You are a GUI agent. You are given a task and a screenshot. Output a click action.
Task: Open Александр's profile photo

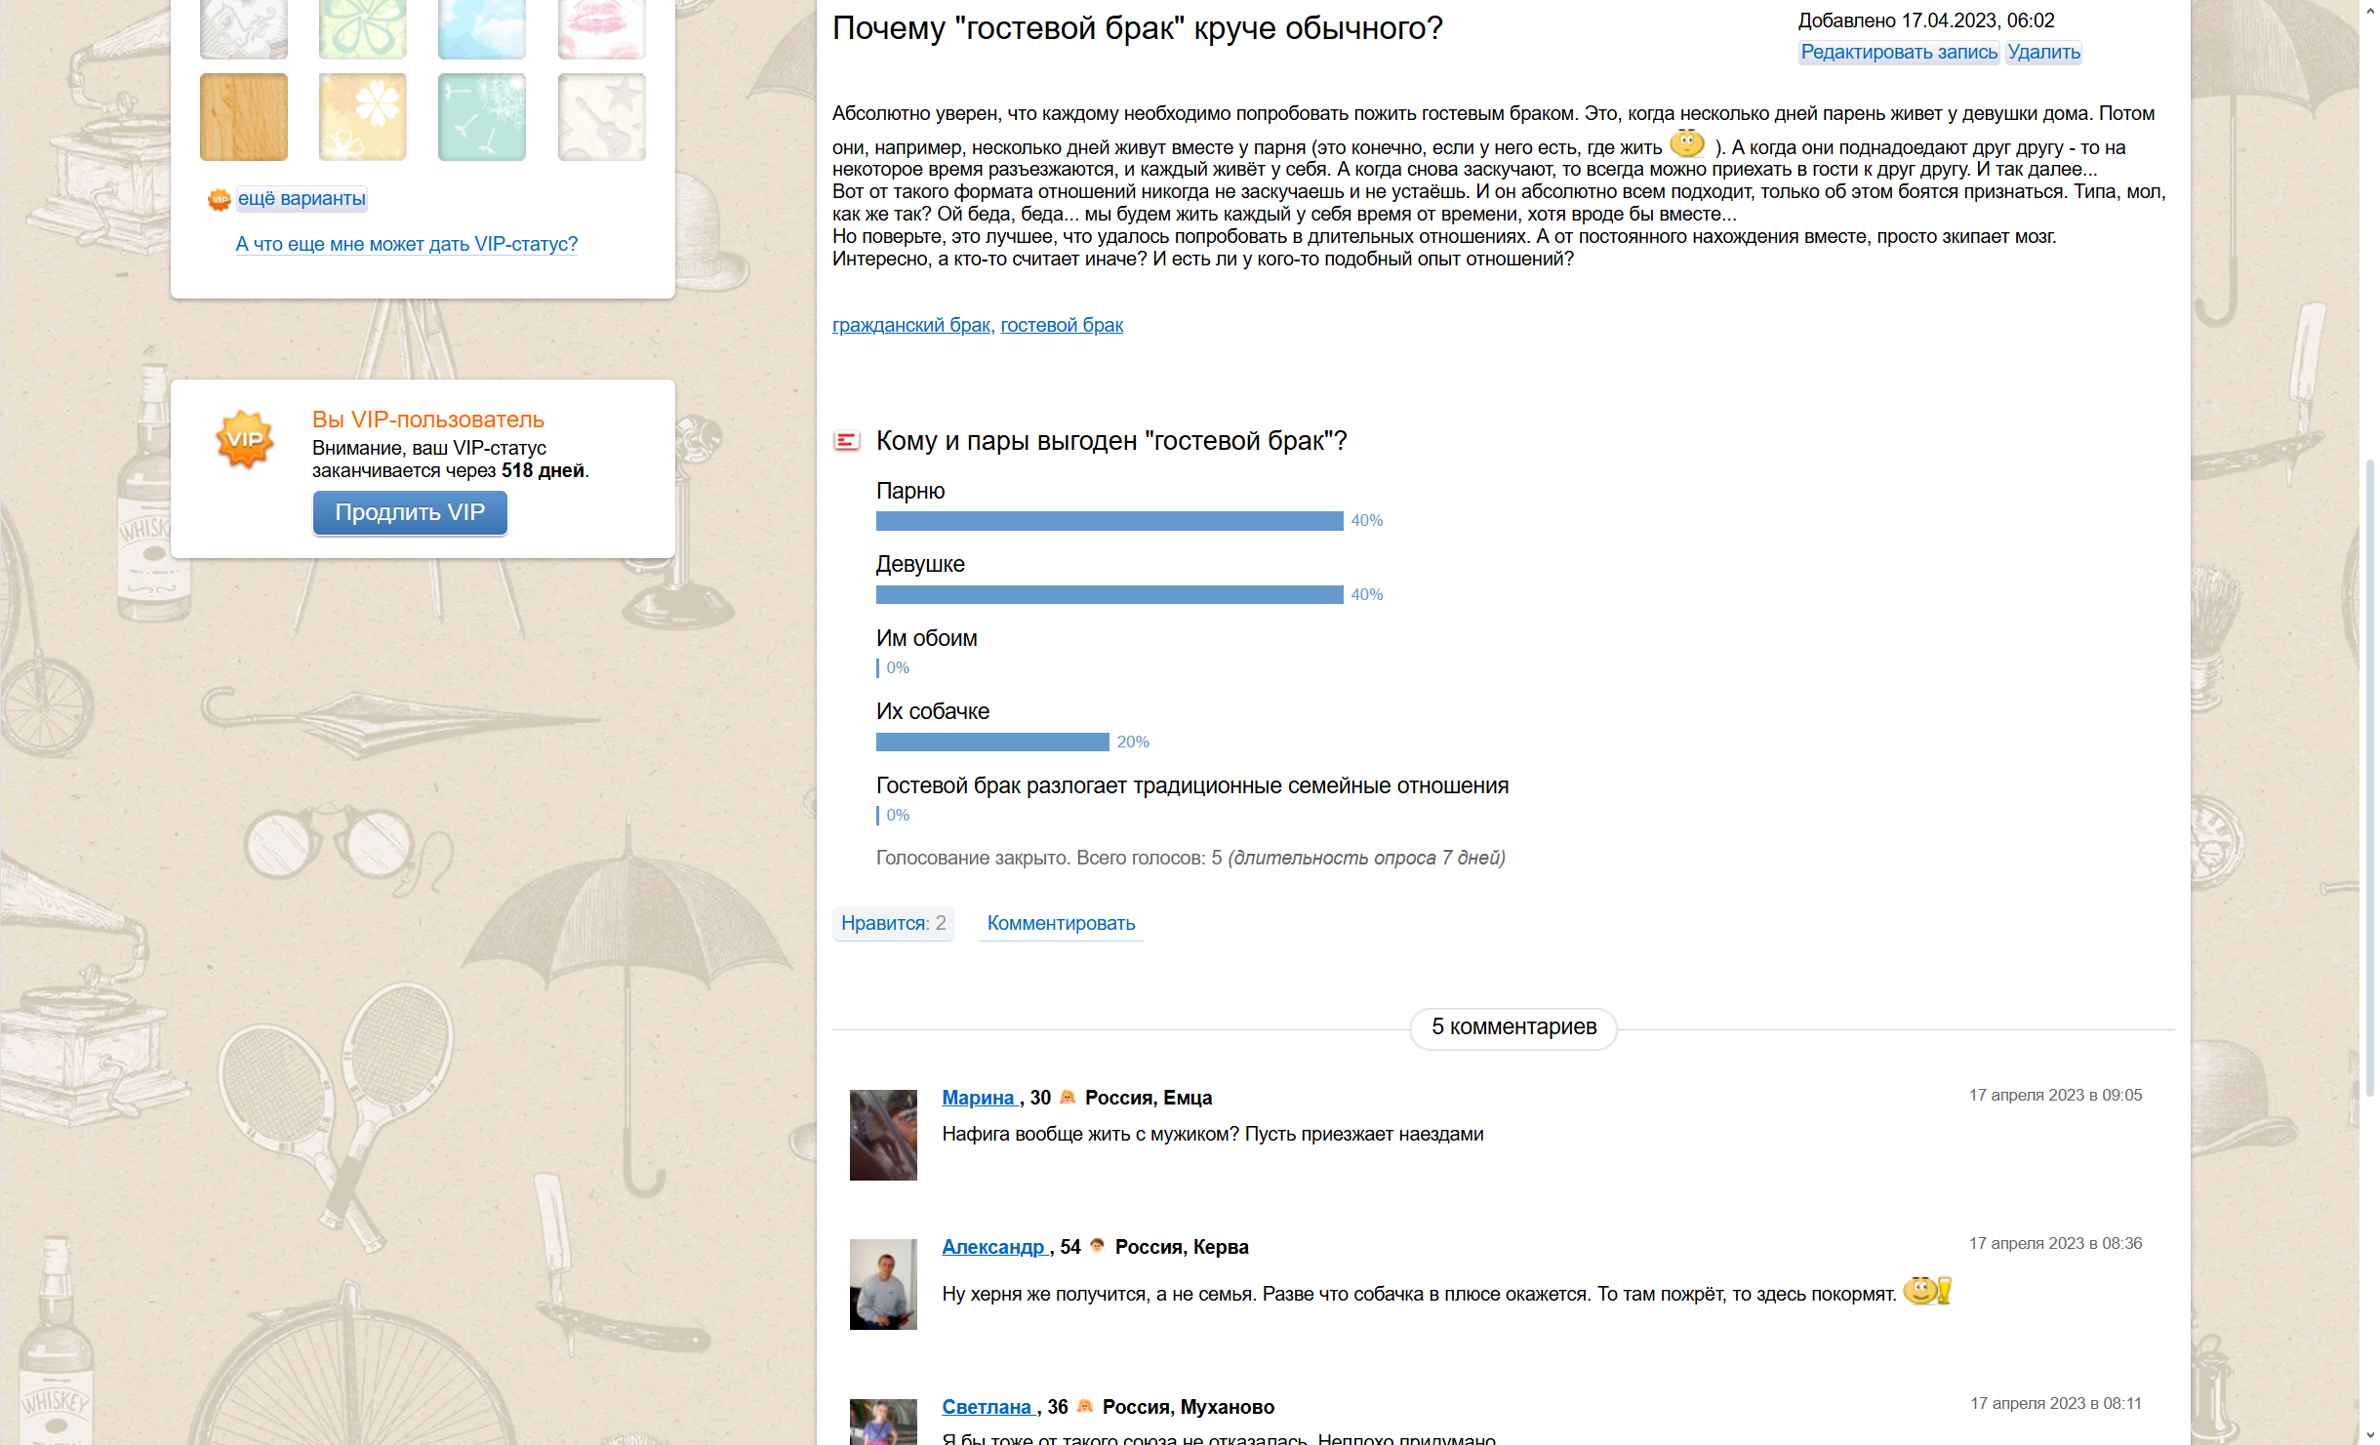click(883, 1284)
